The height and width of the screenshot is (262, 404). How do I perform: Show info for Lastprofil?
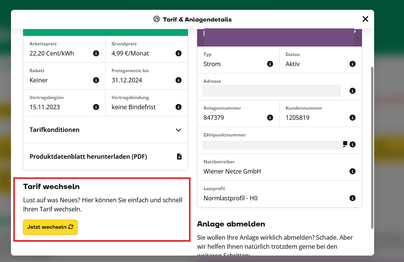click(353, 198)
